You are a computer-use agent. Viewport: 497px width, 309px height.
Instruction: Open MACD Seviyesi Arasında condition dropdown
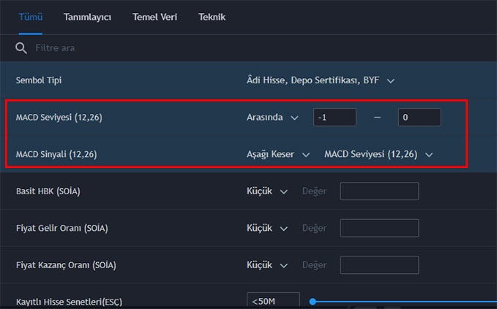(x=272, y=118)
